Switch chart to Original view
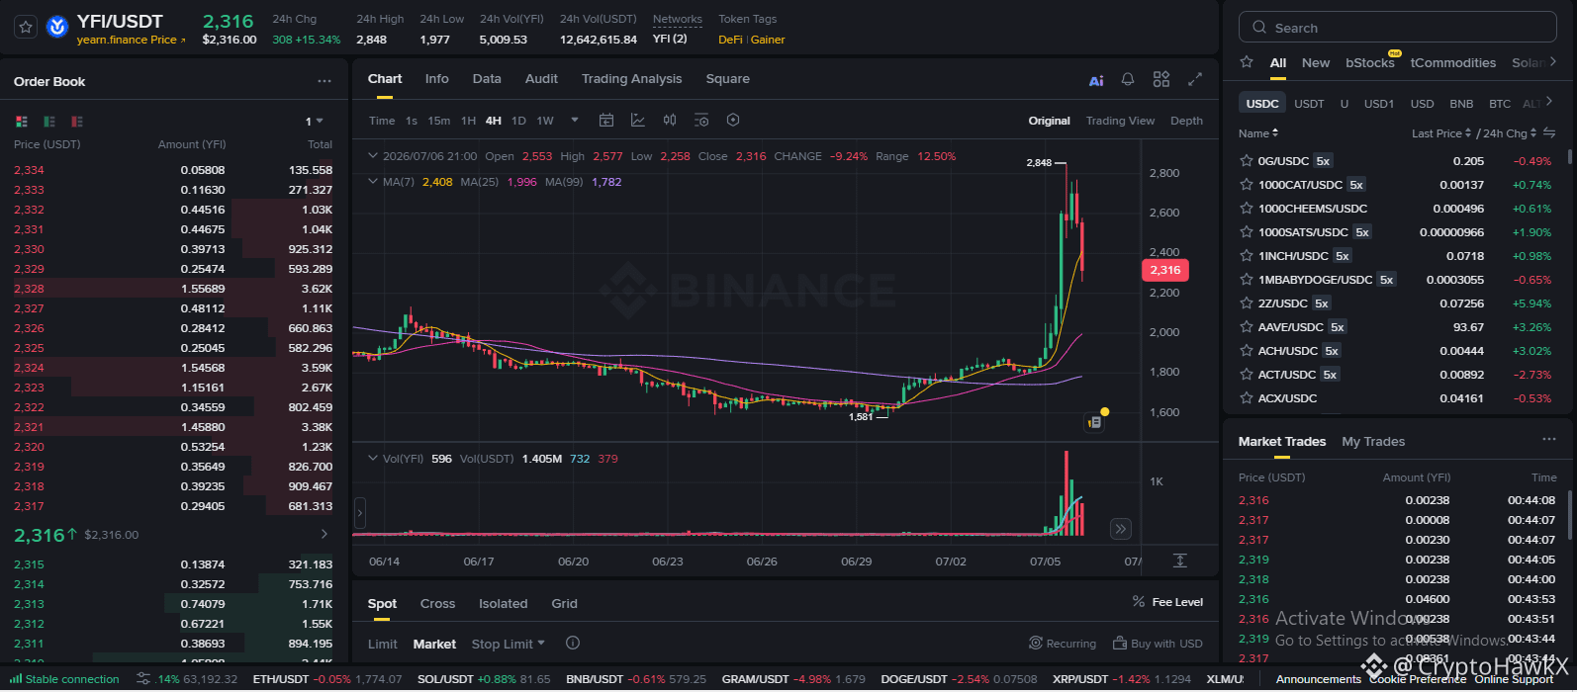This screenshot has height=692, width=1577. click(x=1049, y=121)
